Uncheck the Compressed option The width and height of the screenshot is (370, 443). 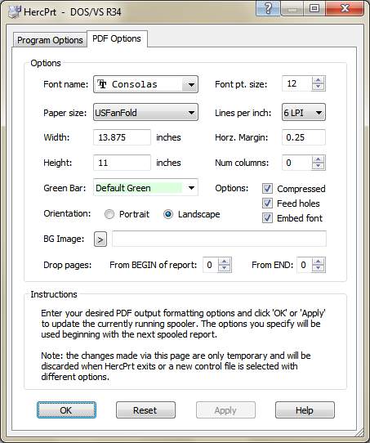click(267, 189)
